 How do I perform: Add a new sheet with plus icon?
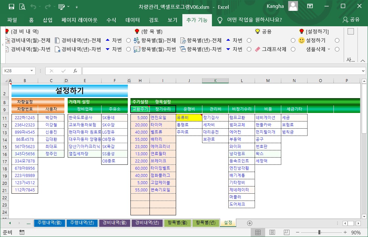[x=250, y=223]
